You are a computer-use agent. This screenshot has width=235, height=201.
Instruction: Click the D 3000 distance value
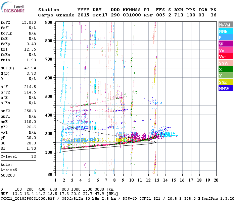[x=99, y=190]
